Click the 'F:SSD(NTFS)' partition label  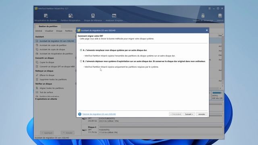click(104, 130)
